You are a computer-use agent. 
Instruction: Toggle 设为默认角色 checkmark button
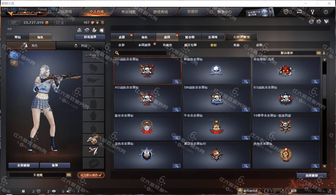click(91, 175)
